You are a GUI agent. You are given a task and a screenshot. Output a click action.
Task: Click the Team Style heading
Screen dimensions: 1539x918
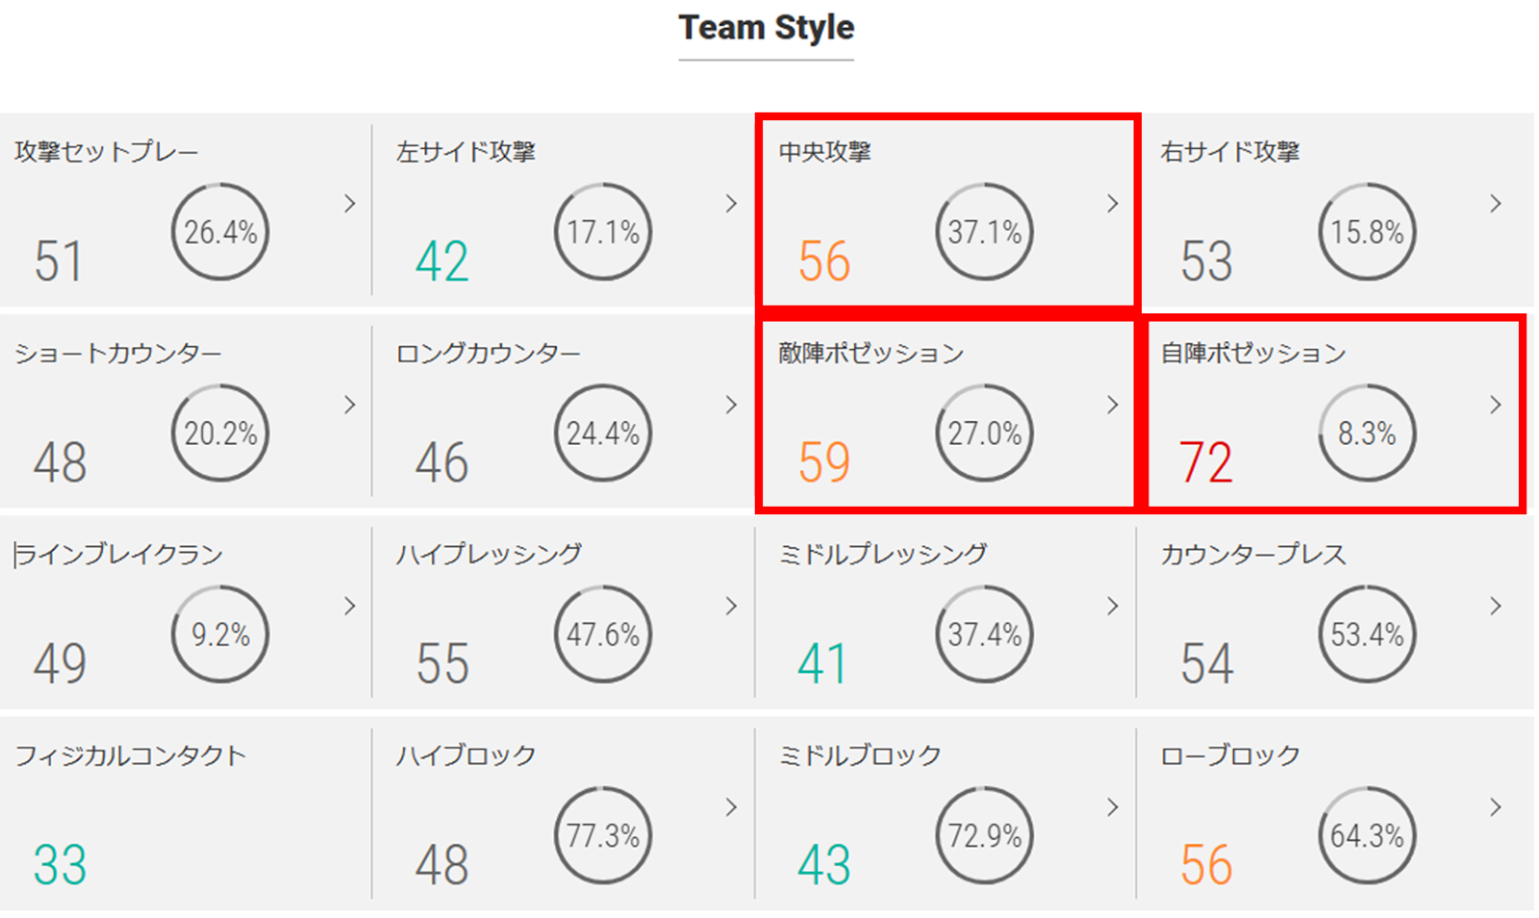(766, 28)
